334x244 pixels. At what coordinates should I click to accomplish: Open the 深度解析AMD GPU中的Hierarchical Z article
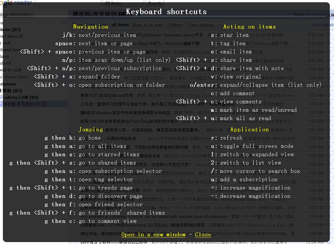coord(142,225)
